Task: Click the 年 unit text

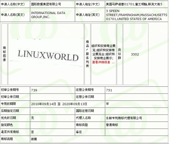Action: 108,104
